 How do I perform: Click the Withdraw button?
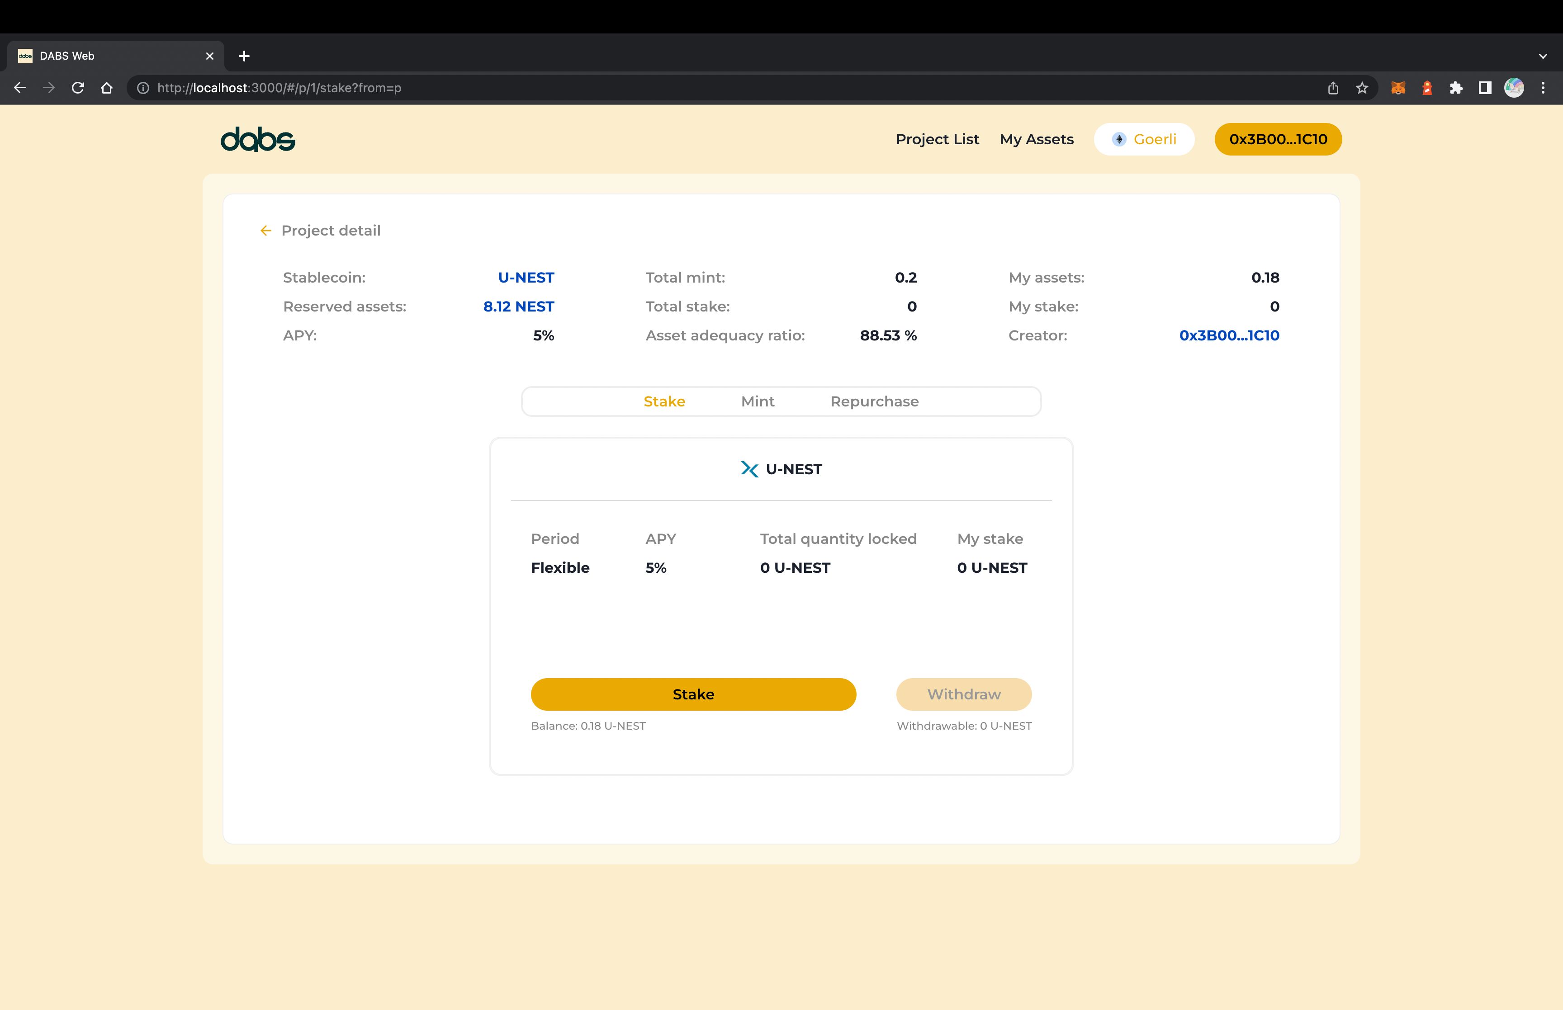[963, 694]
